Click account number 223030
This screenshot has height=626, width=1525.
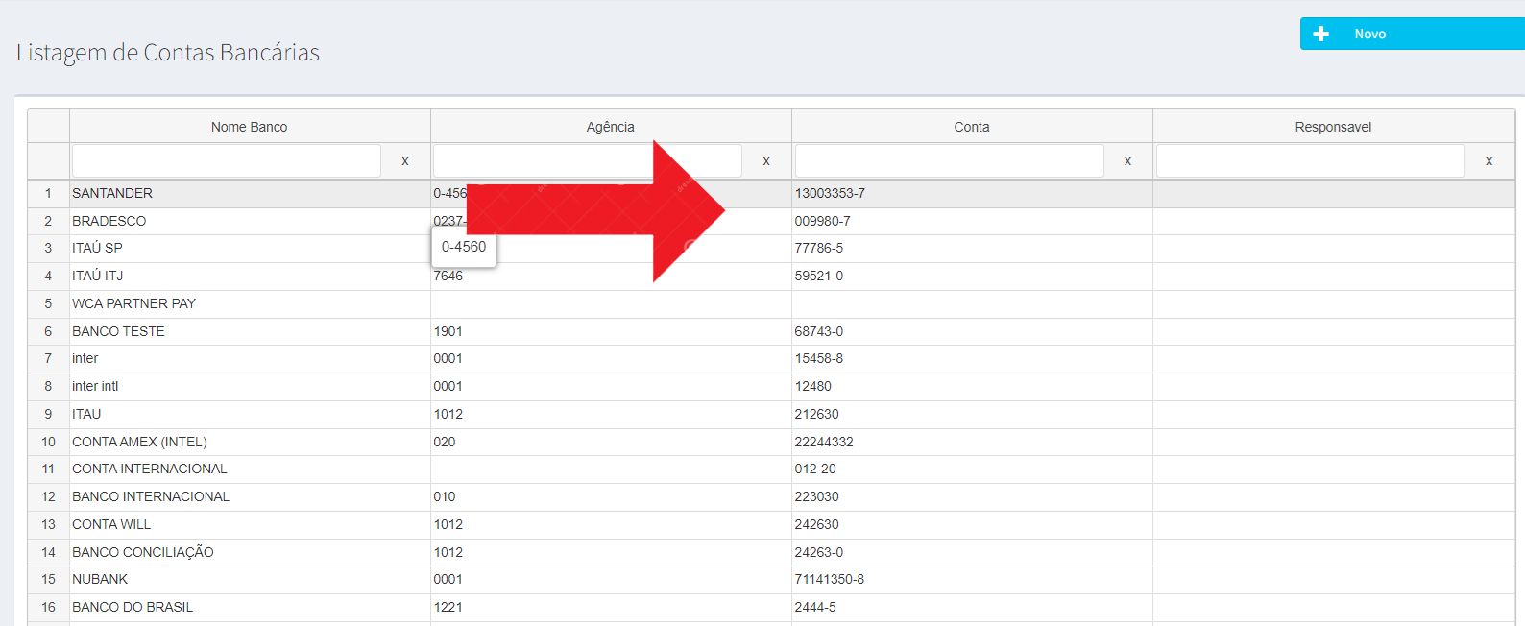click(x=816, y=496)
